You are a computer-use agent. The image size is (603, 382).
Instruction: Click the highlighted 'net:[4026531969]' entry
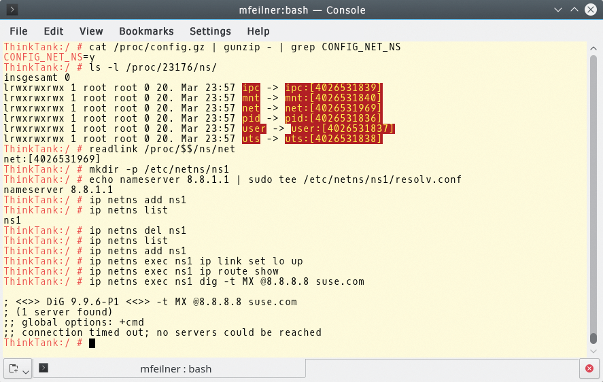point(333,108)
